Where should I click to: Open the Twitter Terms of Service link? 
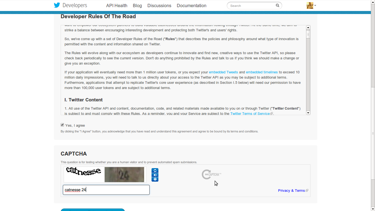(x=250, y=113)
